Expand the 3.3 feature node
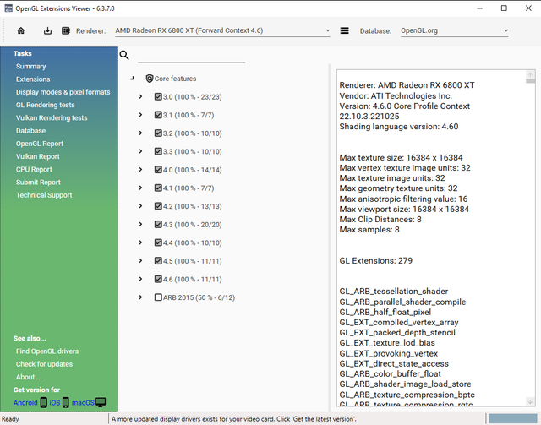 pos(140,151)
